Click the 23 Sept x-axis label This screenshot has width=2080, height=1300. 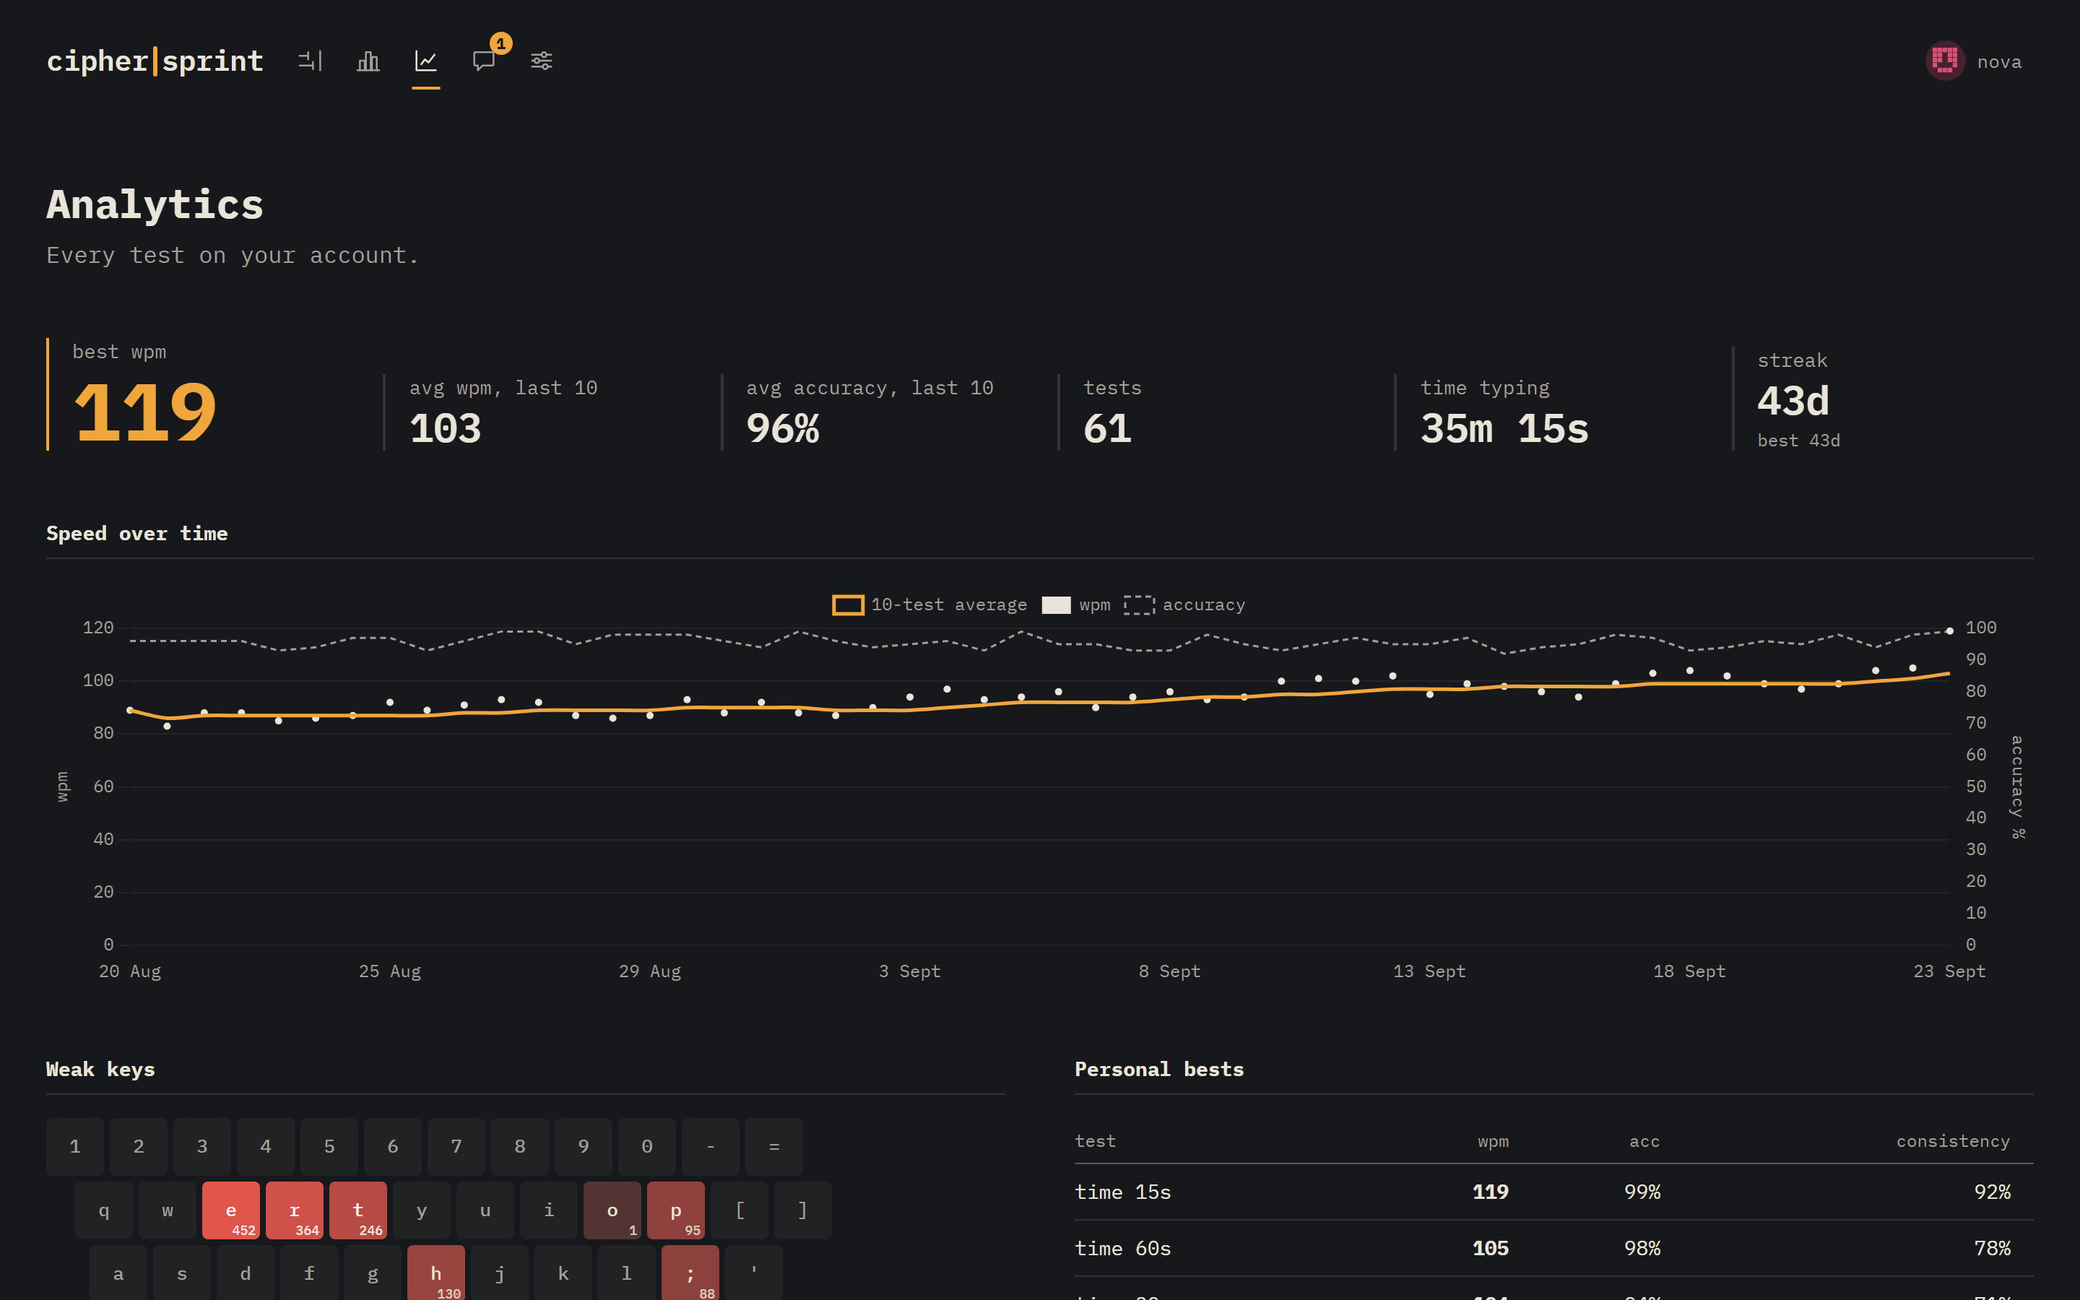click(1949, 971)
